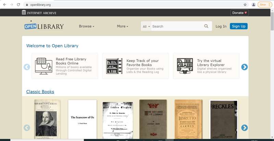This screenshot has height=141, width=274.
Task: Click the left arrow of the welcome carousel
Action: pyautogui.click(x=27, y=67)
